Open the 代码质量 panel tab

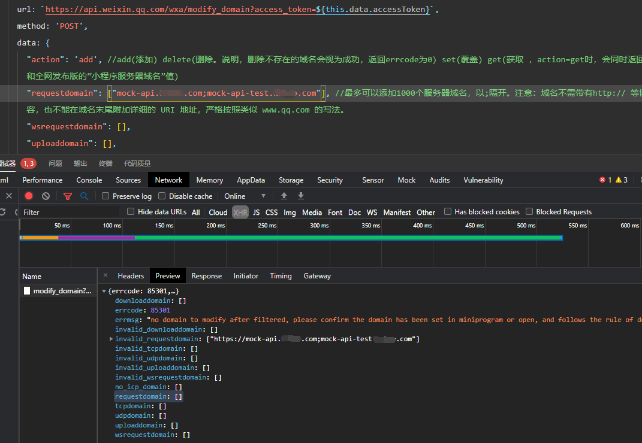tap(138, 163)
